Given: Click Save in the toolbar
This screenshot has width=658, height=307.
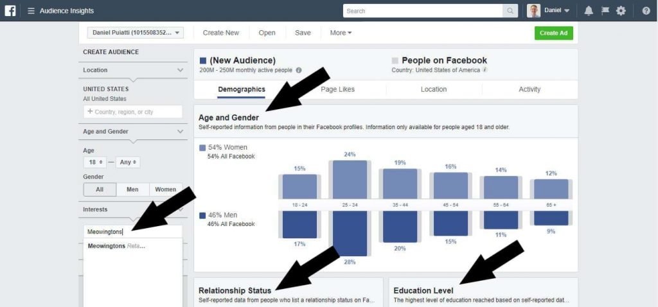Looking at the screenshot, I should (x=303, y=33).
